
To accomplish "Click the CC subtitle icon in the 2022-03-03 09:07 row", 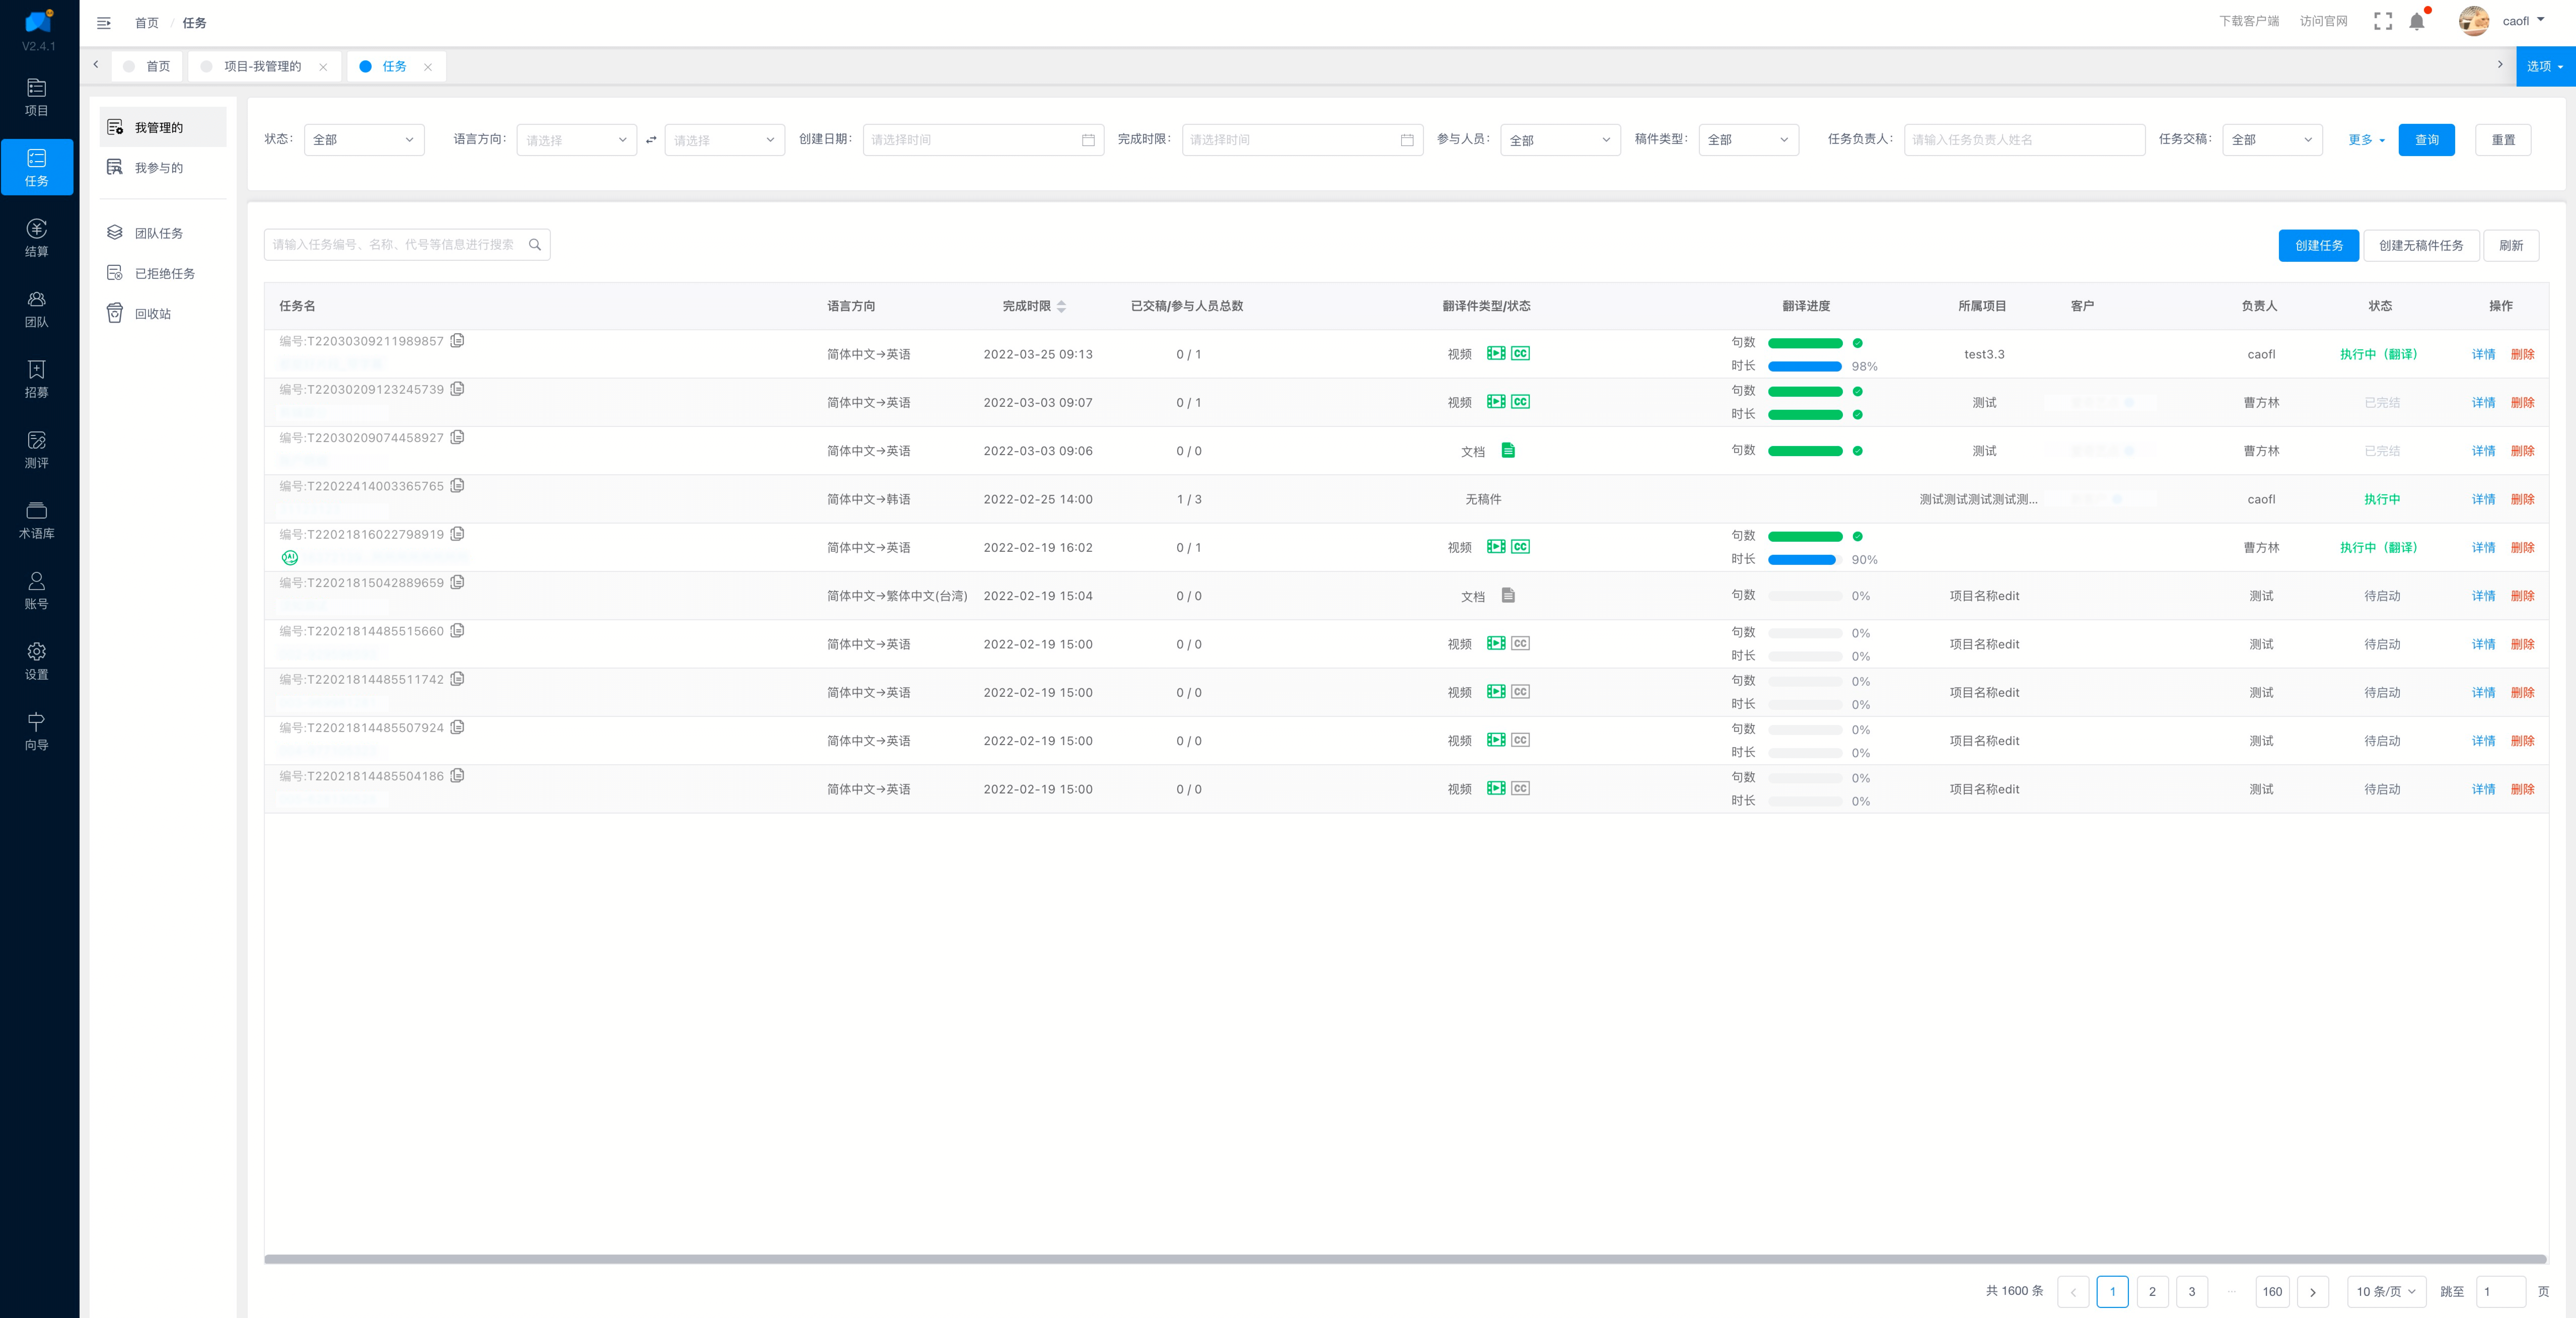I will [x=1520, y=402].
